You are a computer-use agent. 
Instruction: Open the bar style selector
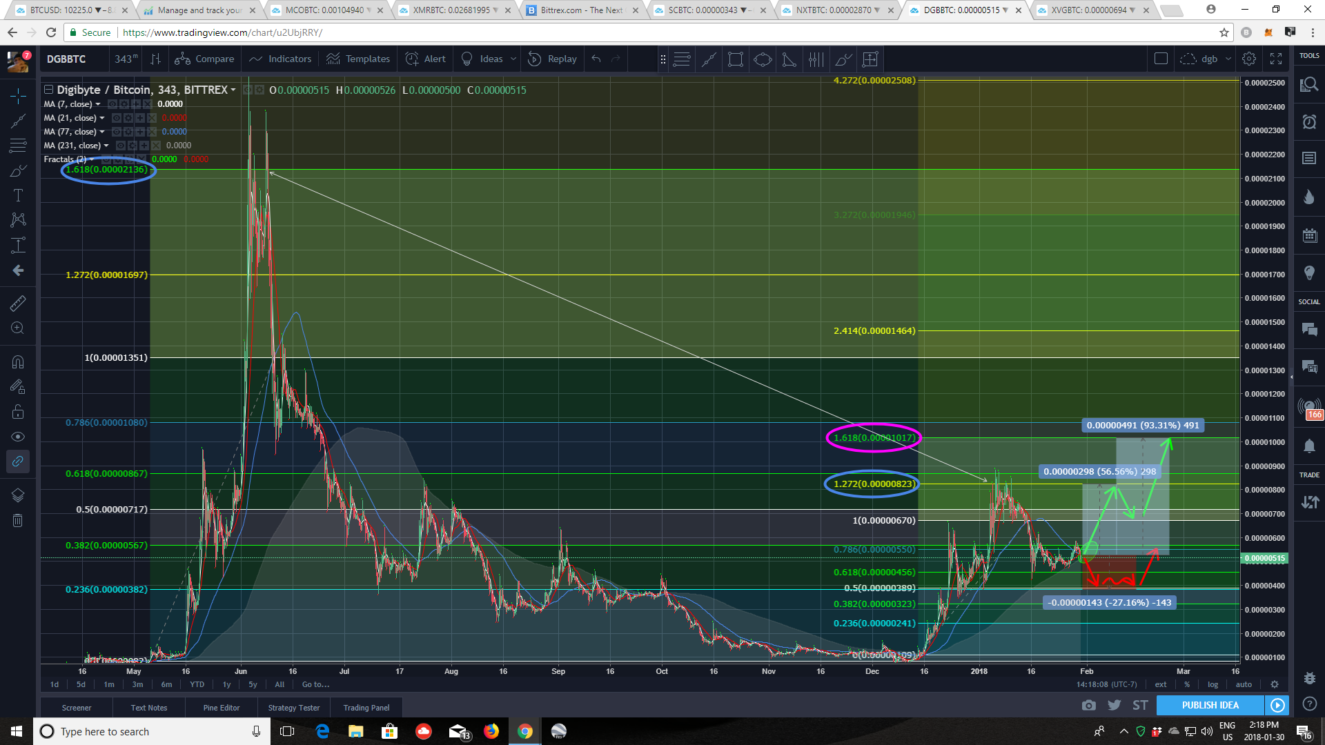(x=156, y=59)
